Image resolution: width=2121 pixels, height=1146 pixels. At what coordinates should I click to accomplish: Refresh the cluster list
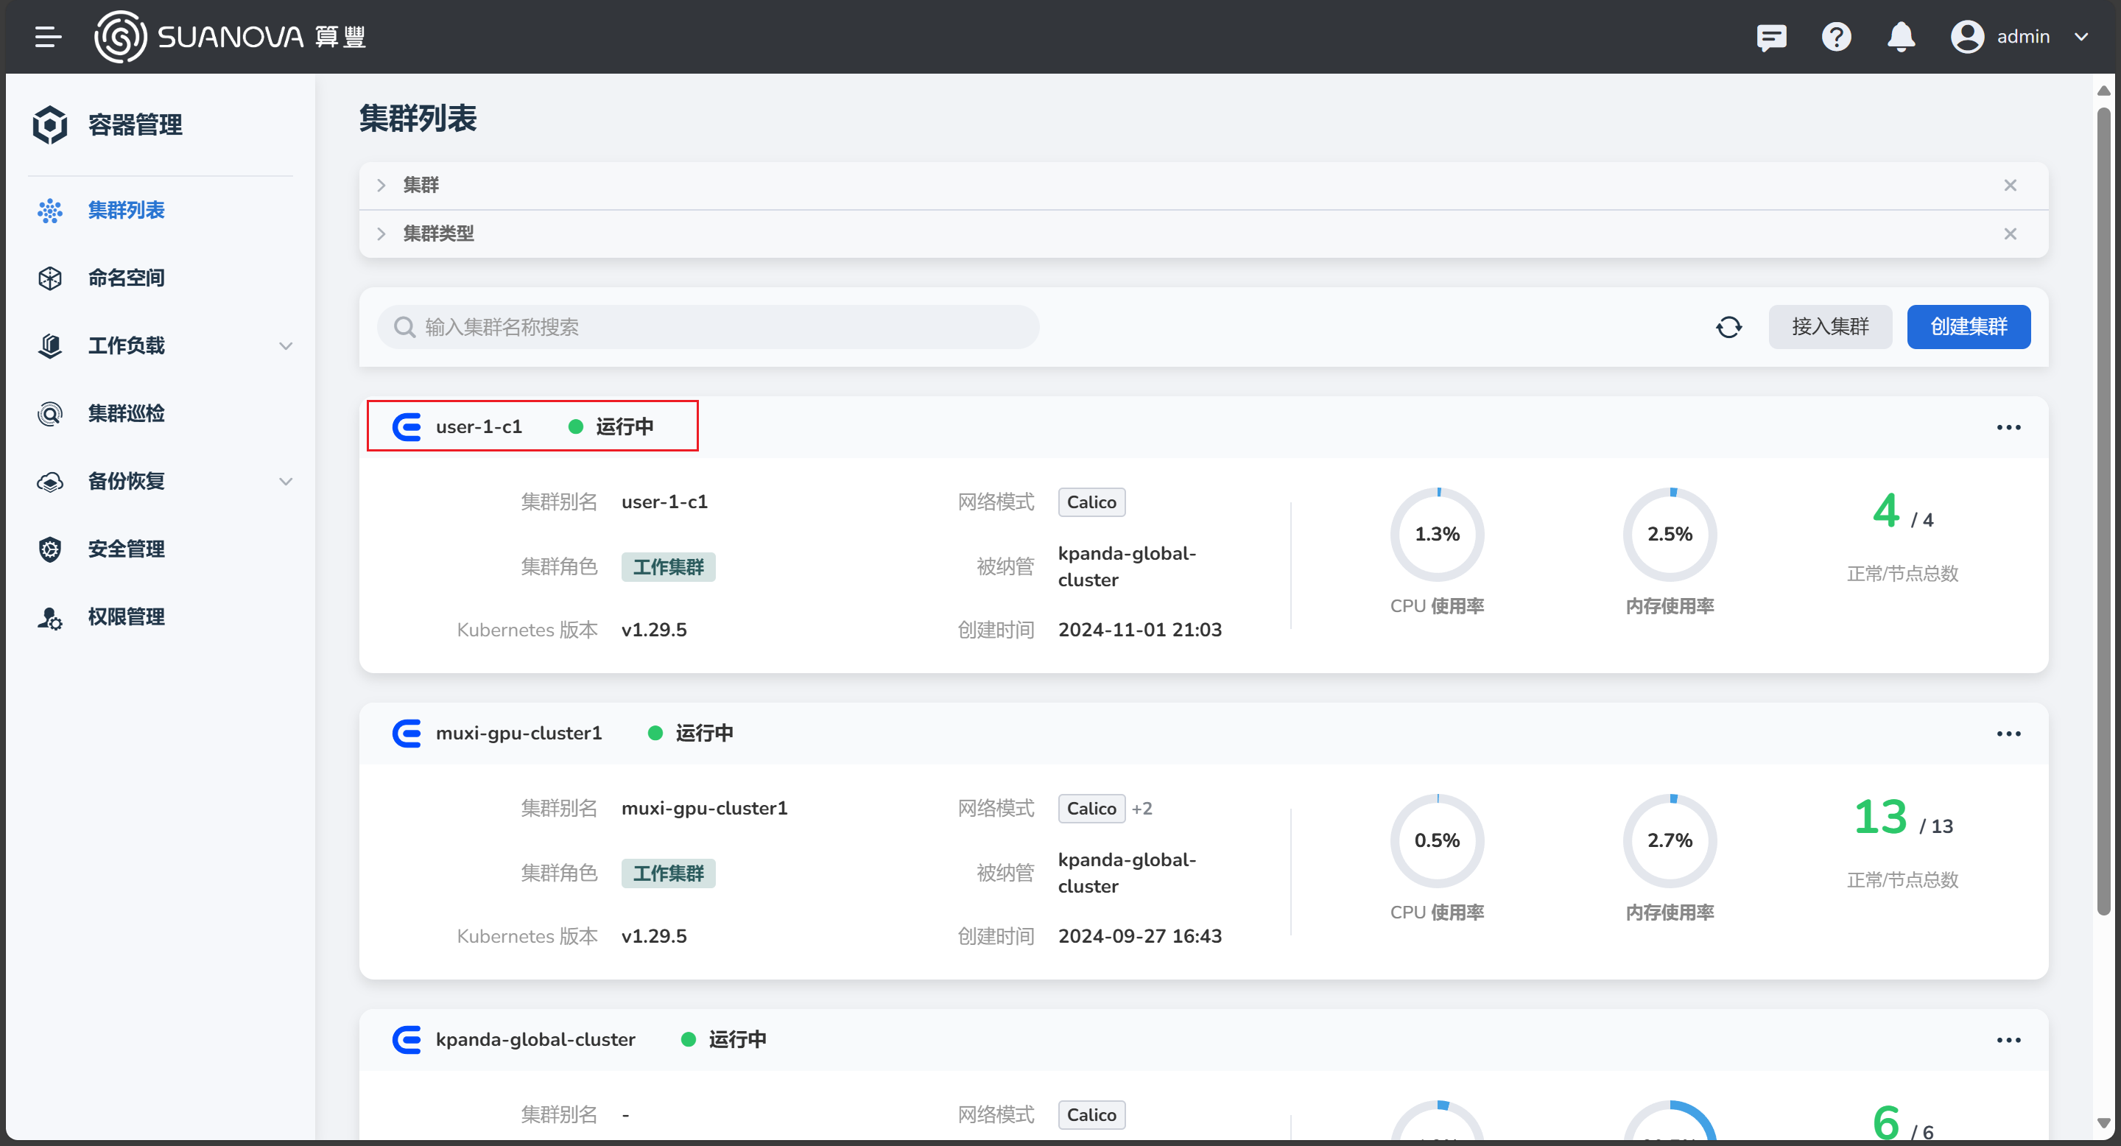[x=1728, y=327]
